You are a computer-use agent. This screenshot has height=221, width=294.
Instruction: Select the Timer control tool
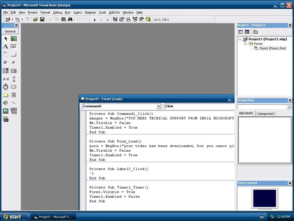(x=6, y=87)
